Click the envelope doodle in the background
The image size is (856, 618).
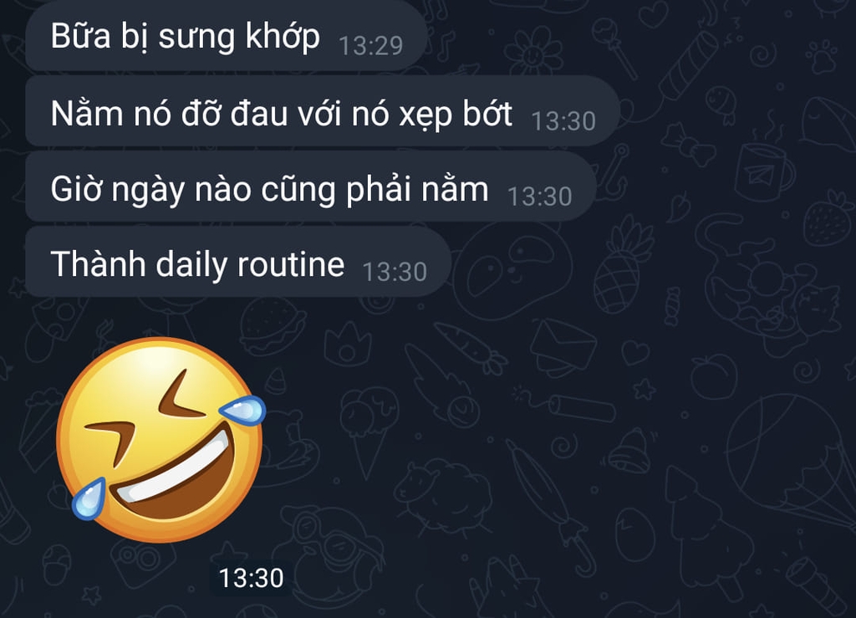563,346
